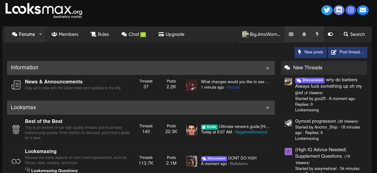Open the Gymcel progression thread
Screen dimensions: 377x173
click(315, 121)
